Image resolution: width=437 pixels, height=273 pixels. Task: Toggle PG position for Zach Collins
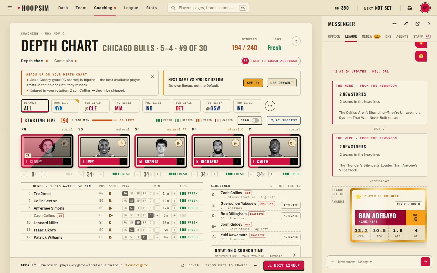(x=125, y=215)
